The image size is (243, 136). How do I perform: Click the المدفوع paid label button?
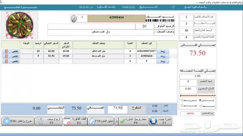(x=137, y=109)
